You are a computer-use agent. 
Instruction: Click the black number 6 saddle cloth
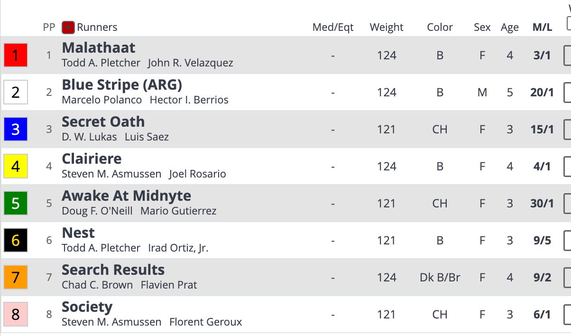tap(16, 241)
